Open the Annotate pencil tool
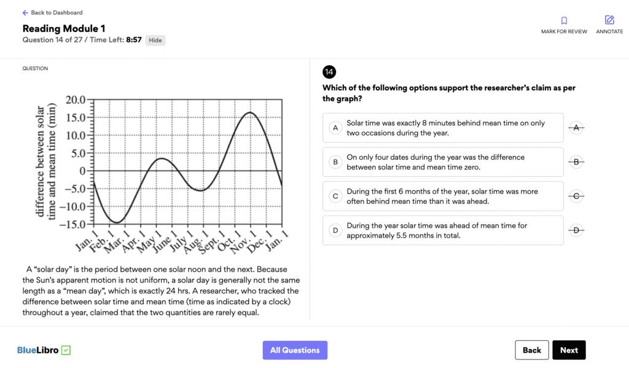The height and width of the screenshot is (368, 629). [609, 20]
